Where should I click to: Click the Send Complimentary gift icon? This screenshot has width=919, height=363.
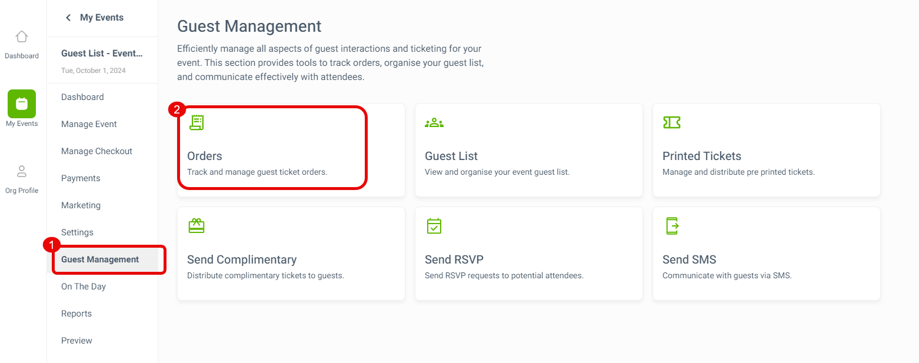point(197,226)
